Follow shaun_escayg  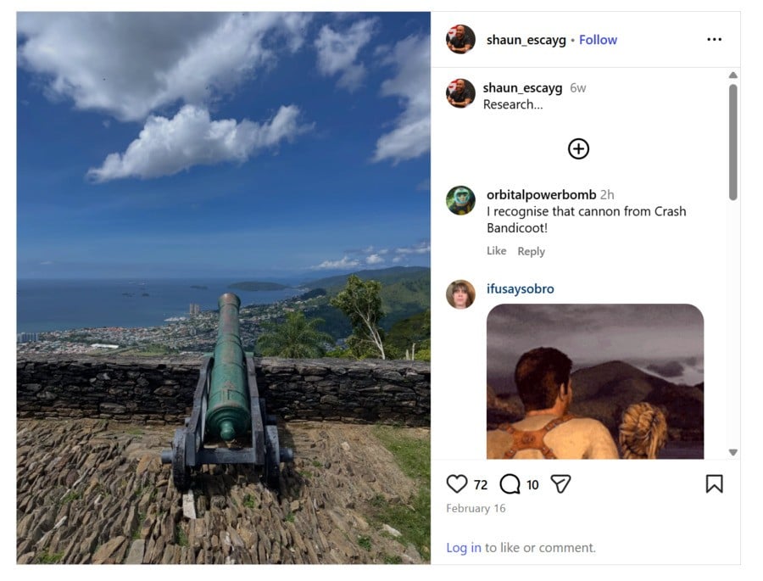pos(598,40)
